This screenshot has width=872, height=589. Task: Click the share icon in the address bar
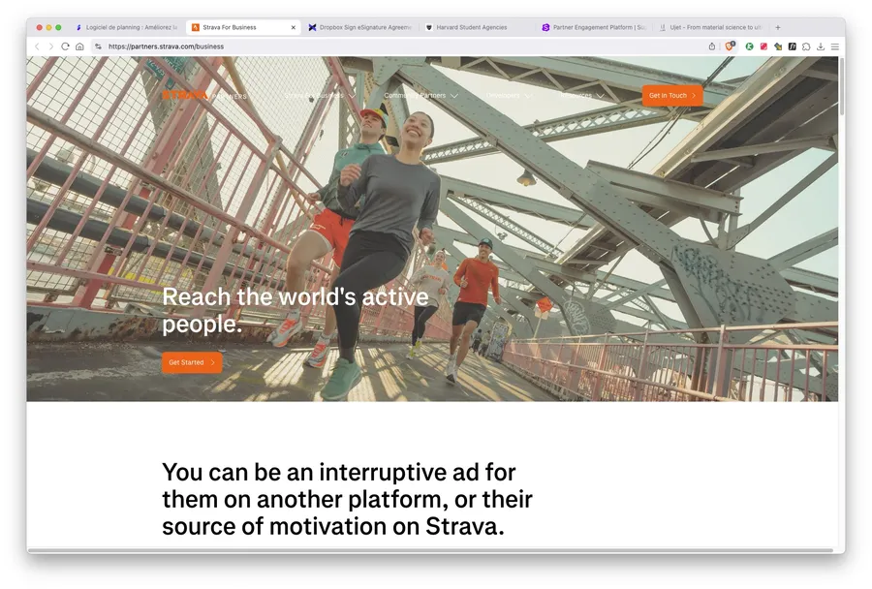click(712, 46)
